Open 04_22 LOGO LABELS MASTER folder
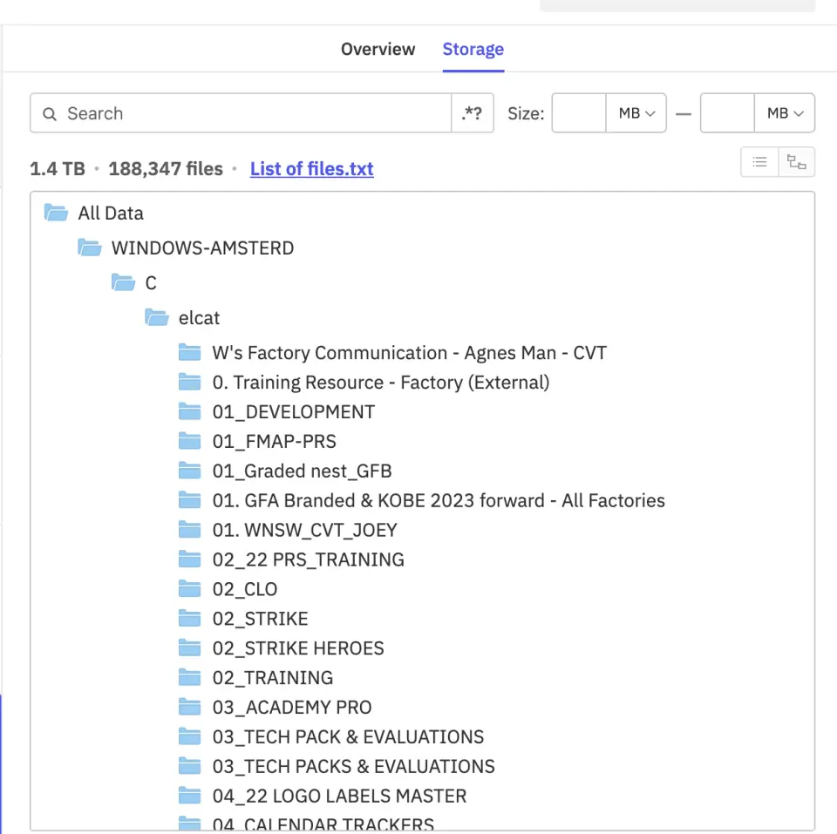Viewport: 837px width, 834px height. tap(339, 796)
